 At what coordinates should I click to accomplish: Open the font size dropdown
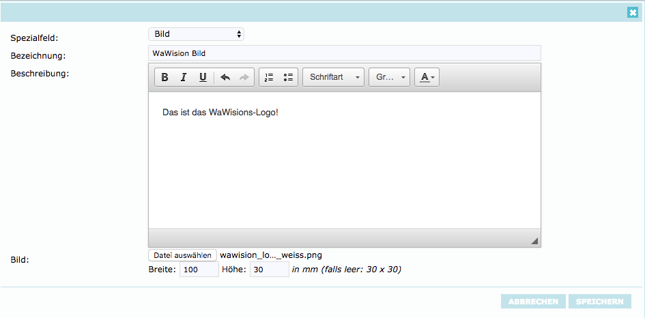[389, 78]
